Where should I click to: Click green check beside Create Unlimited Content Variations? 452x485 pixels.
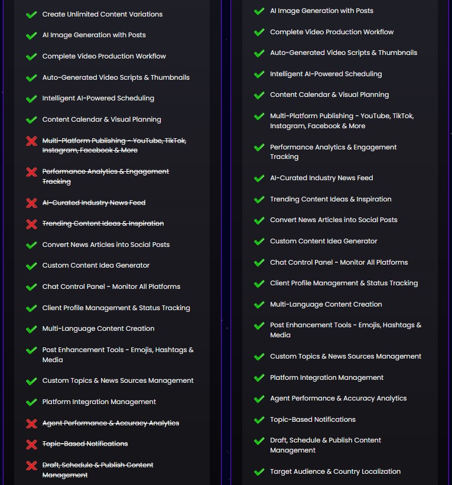tap(32, 15)
